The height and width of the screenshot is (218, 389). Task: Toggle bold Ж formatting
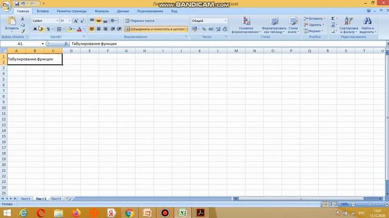[x=35, y=29]
